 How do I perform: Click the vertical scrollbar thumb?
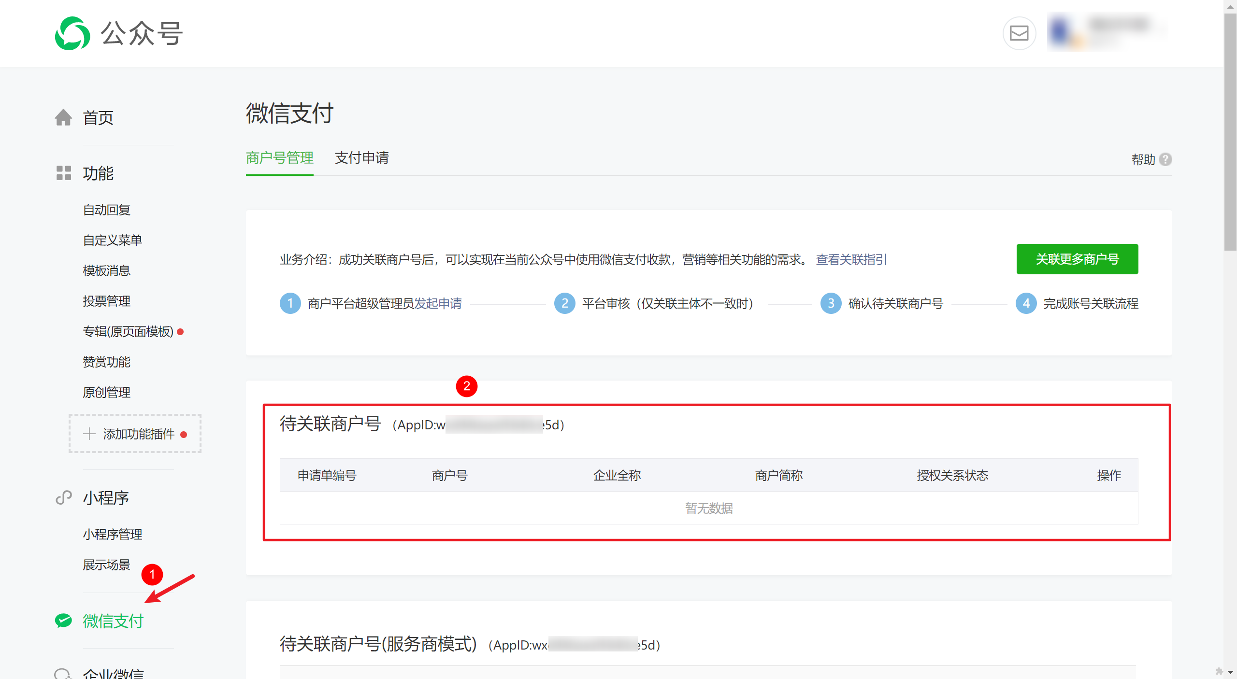click(x=1230, y=131)
